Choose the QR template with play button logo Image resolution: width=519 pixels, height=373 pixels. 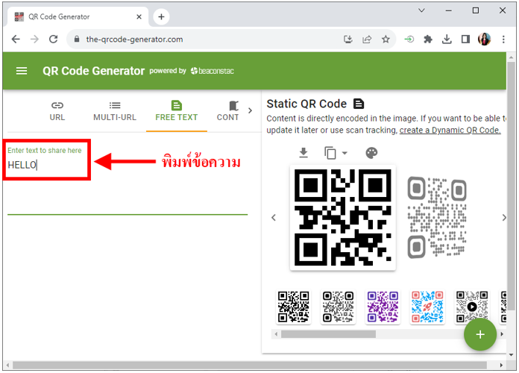472,307
